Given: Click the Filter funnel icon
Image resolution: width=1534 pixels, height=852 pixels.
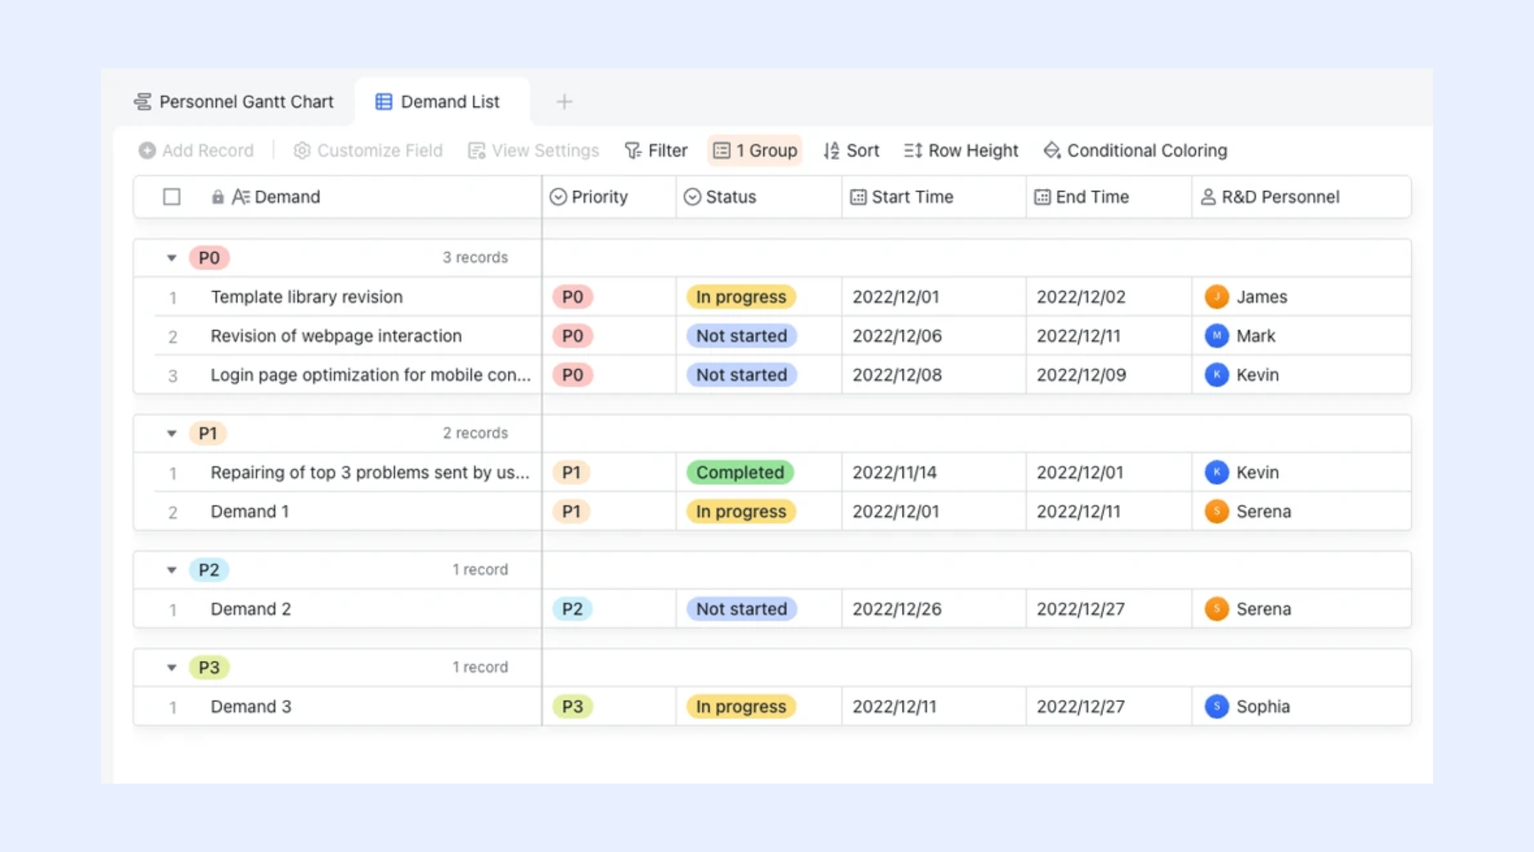Looking at the screenshot, I should [633, 151].
